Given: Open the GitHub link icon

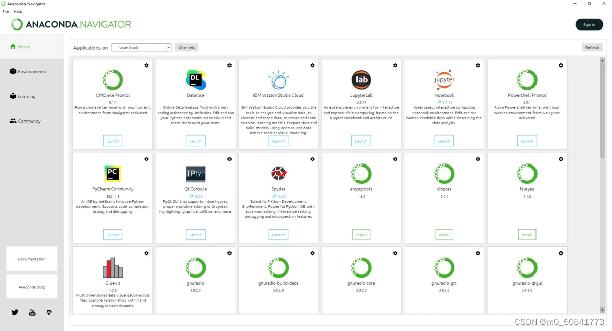Looking at the screenshot, I should click(49, 312).
